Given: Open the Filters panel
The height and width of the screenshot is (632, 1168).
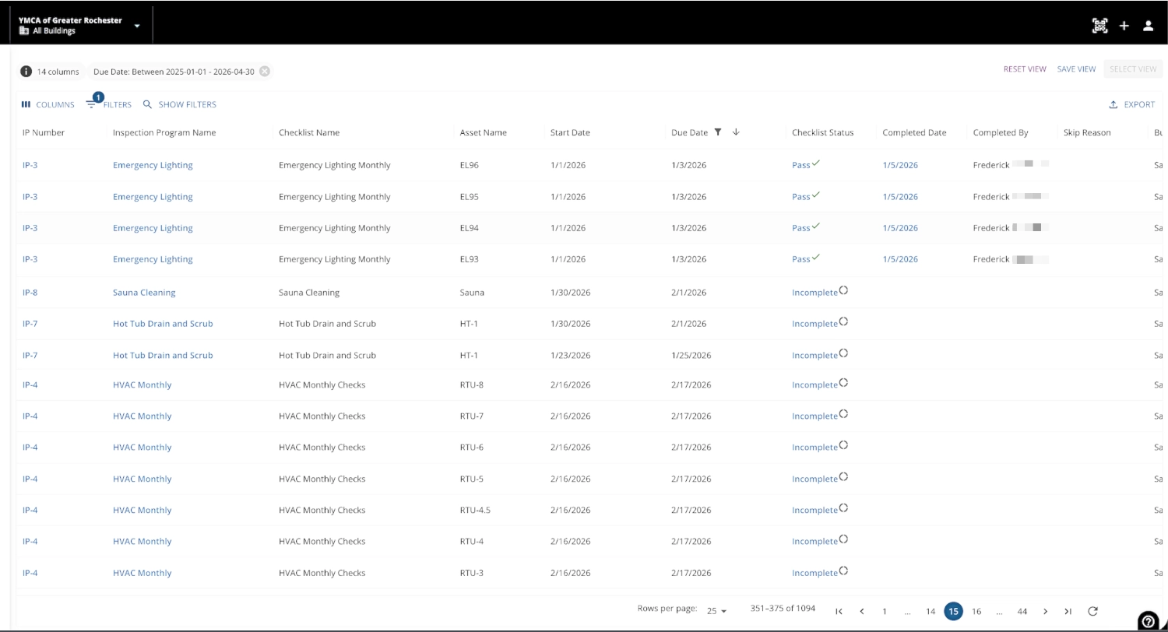Looking at the screenshot, I should [x=109, y=104].
